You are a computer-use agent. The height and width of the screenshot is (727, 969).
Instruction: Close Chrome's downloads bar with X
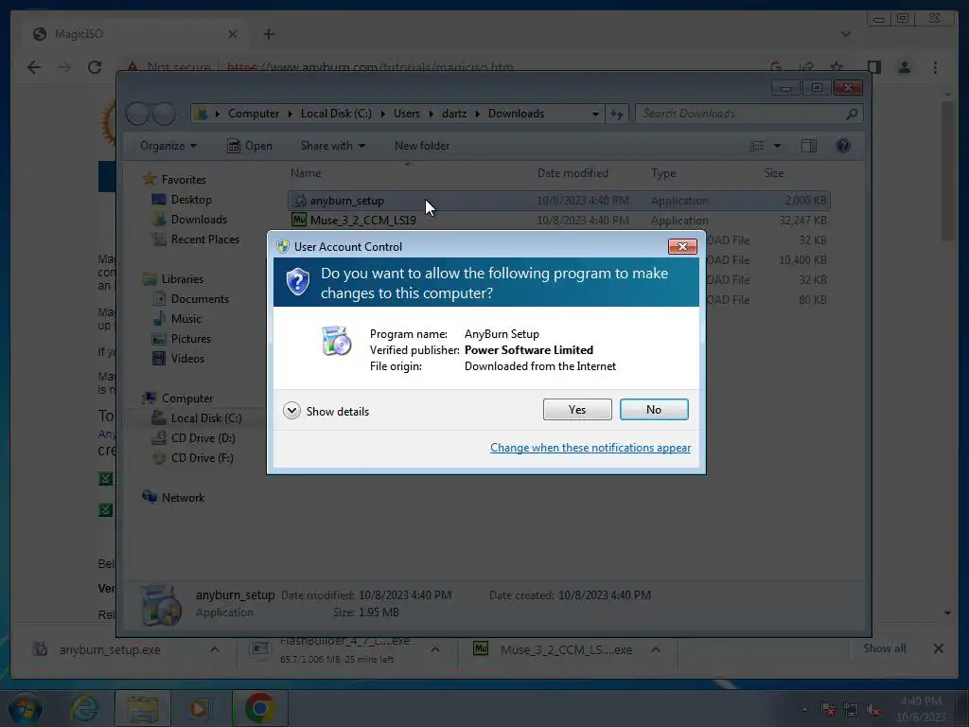(x=938, y=648)
